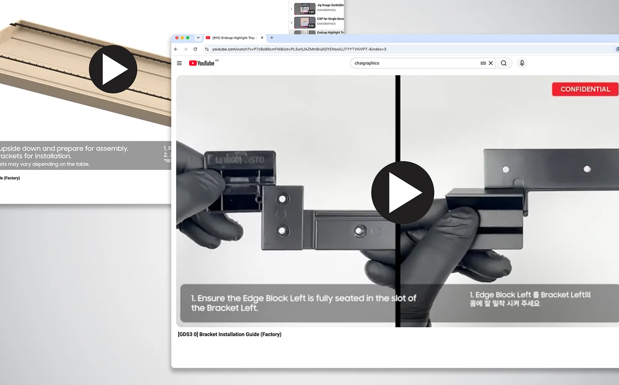This screenshot has height=385, width=619.
Task: Click the CONFIDENTIAL label on the video
Action: click(x=585, y=89)
